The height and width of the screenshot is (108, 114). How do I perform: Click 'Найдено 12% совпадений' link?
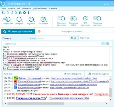(30, 78)
